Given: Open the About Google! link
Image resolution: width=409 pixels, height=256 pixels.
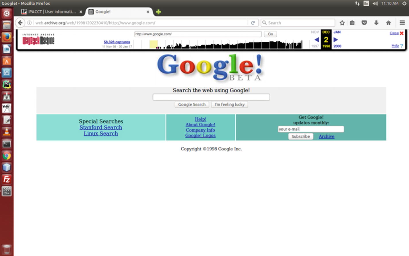Looking at the screenshot, I should 200,124.
